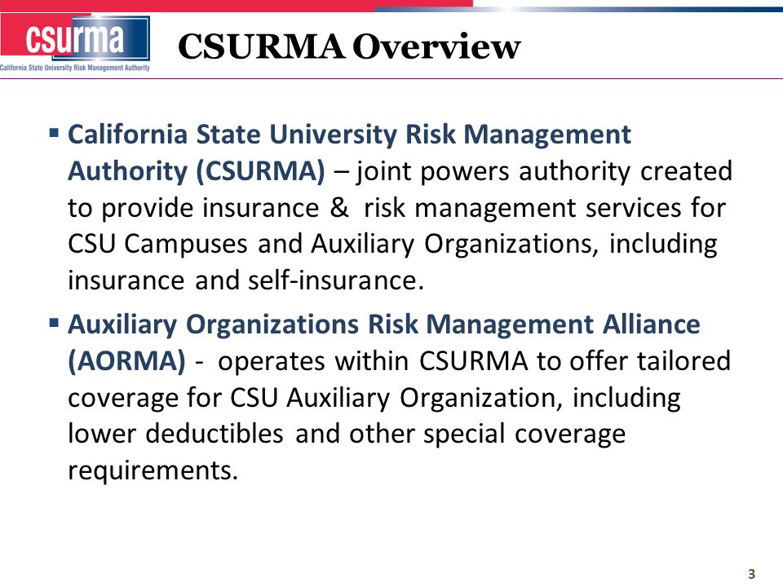
Task: Click the first square bullet marker
Action: [54, 133]
